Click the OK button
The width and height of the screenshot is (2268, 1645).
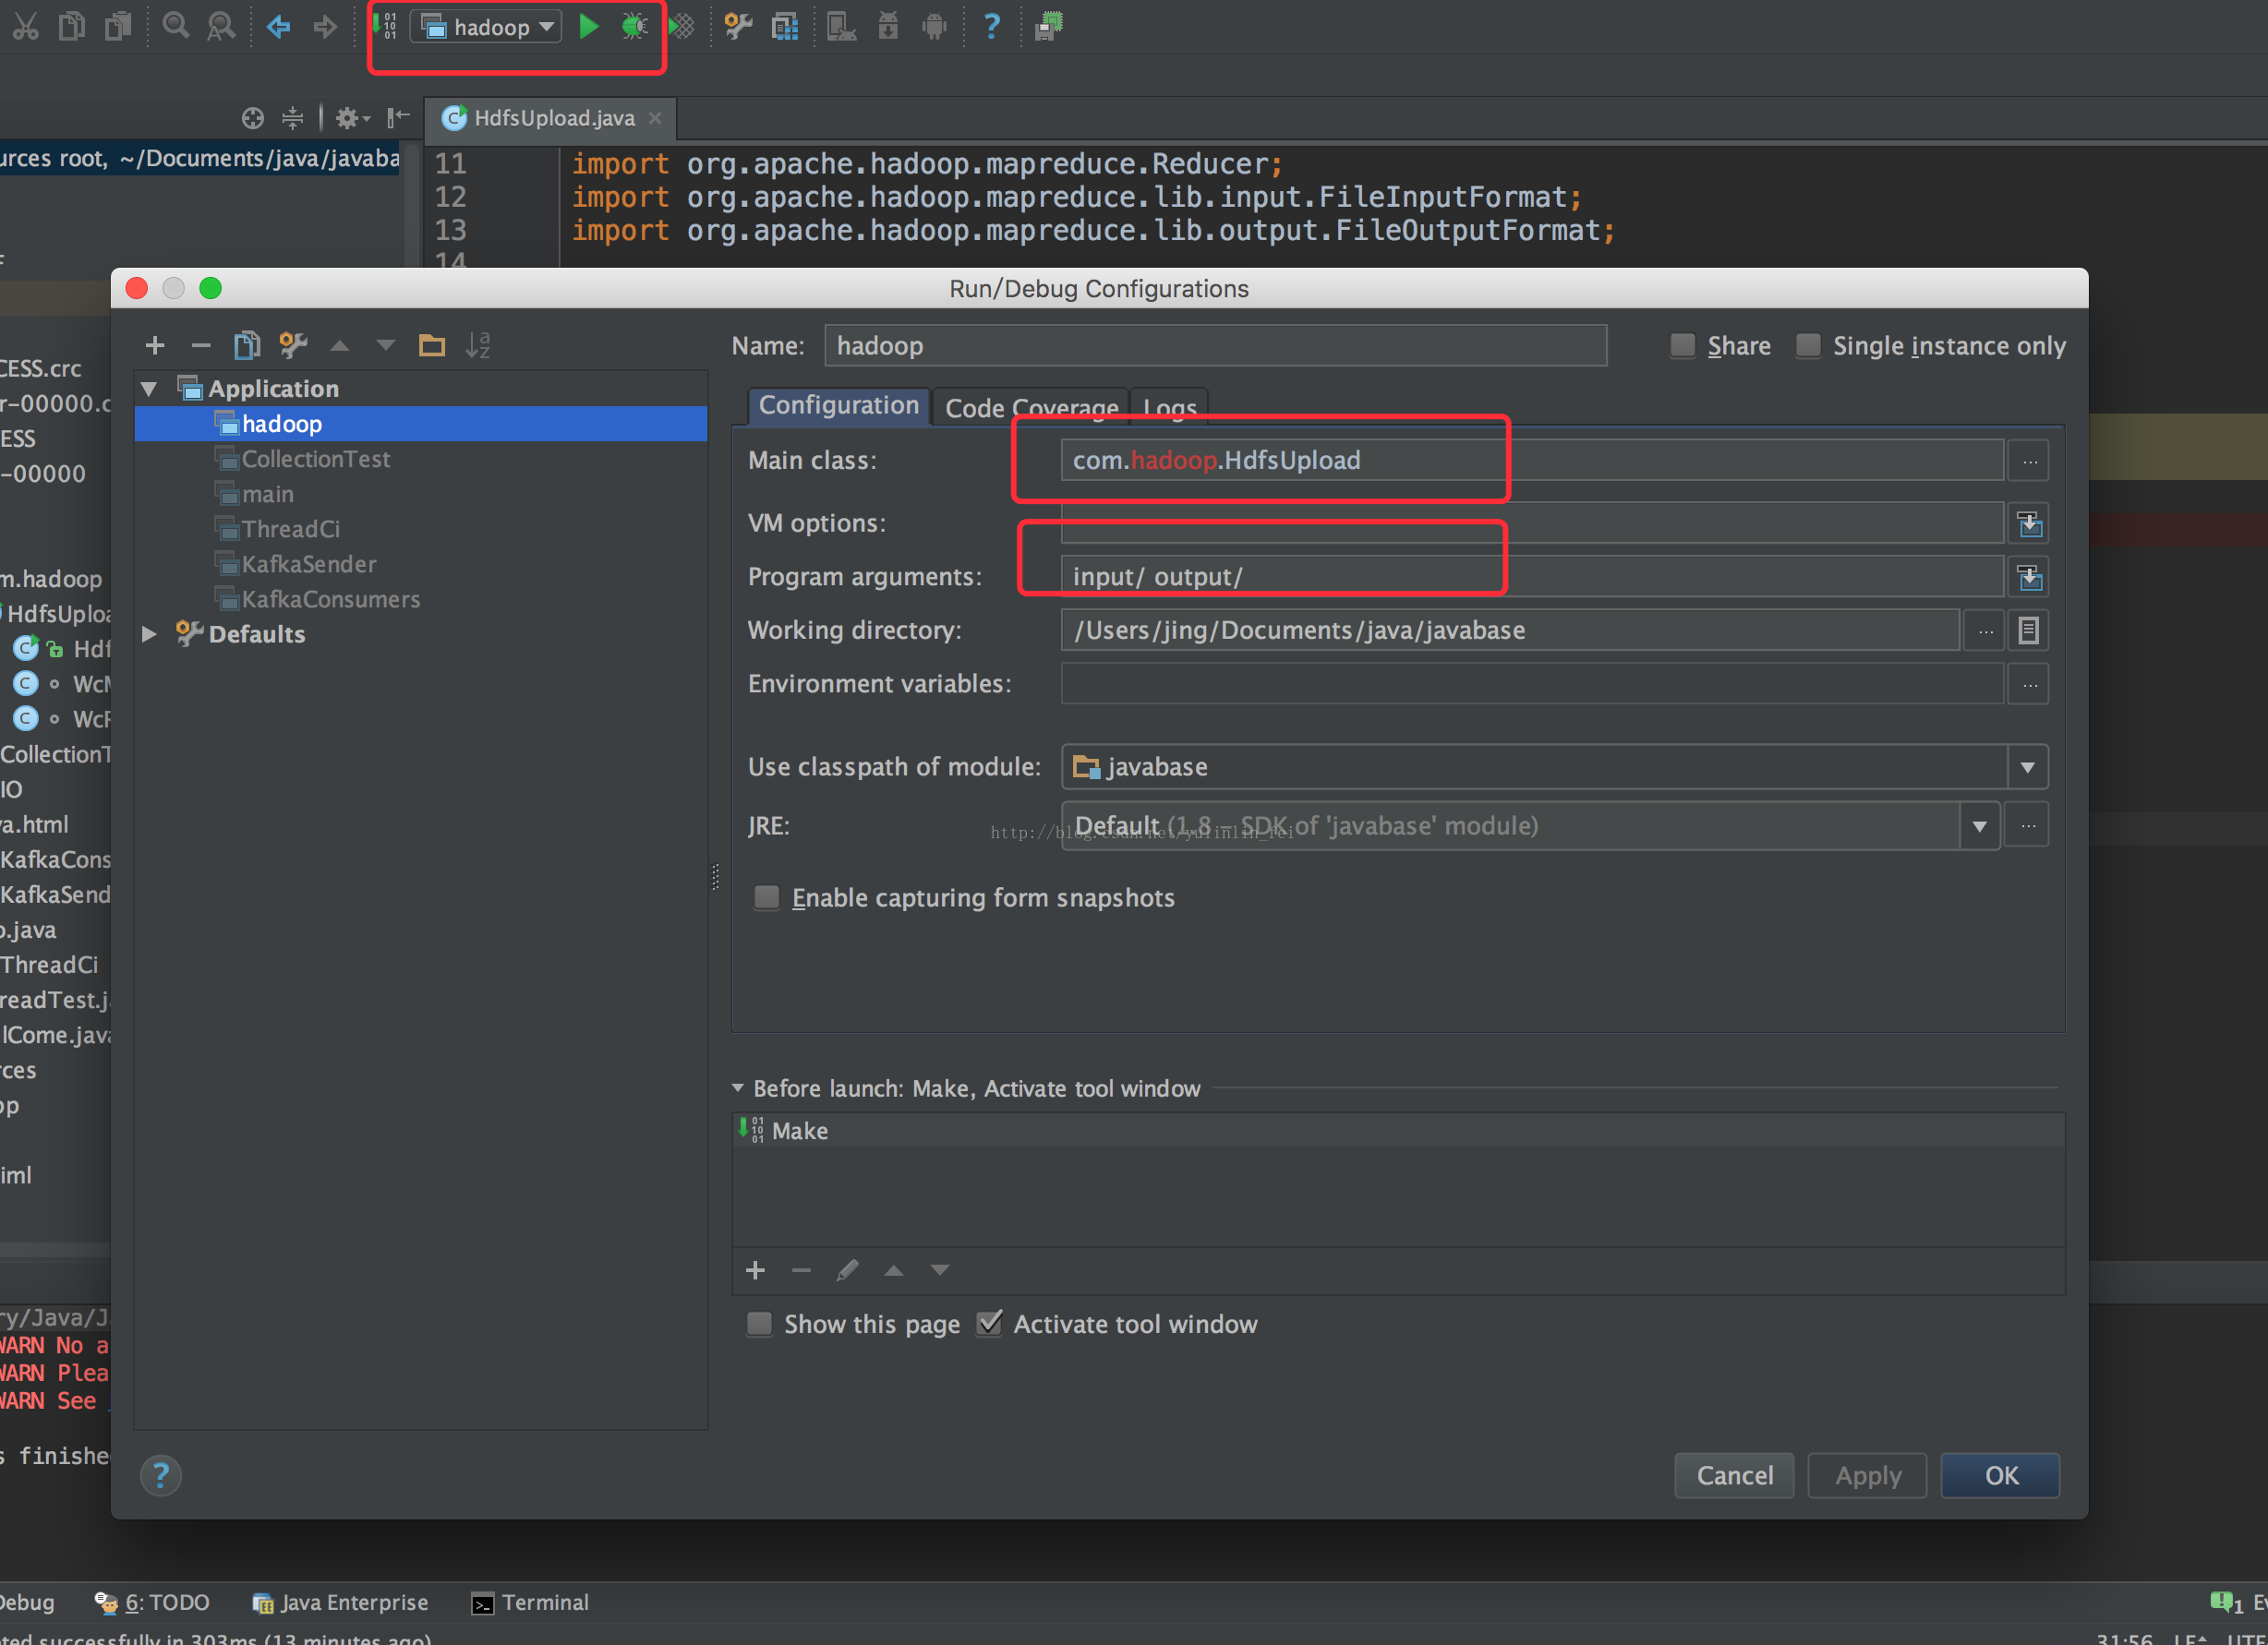(2001, 1475)
